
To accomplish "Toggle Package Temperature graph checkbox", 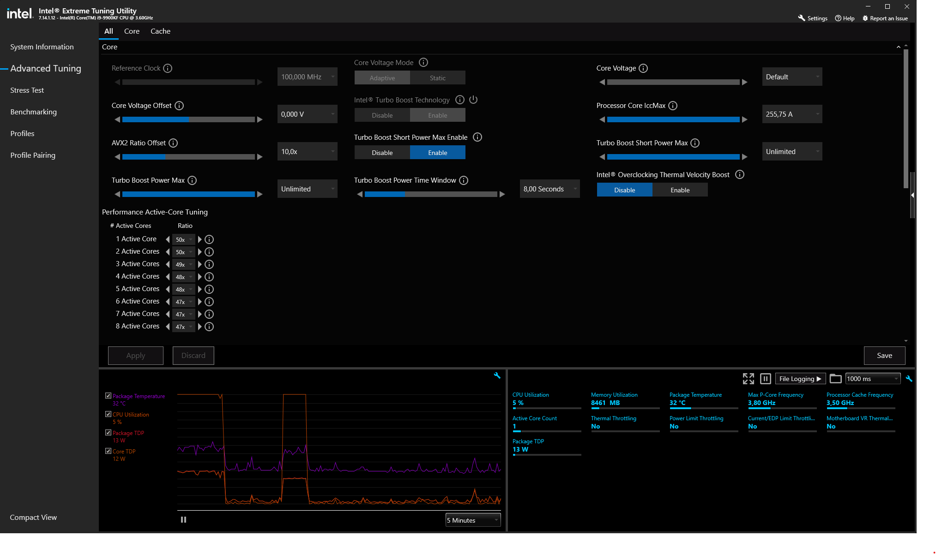I will click(x=108, y=396).
